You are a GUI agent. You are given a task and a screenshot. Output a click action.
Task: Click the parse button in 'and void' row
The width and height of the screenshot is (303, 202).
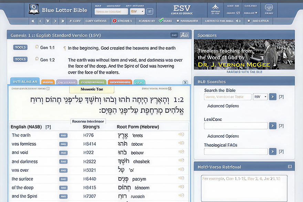click(x=63, y=153)
